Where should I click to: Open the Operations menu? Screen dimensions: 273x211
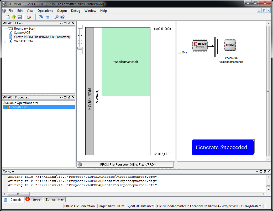tap(45, 11)
